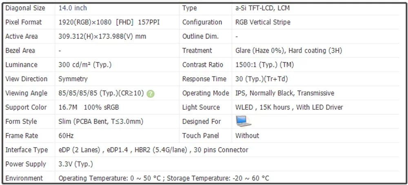Click the WLED light source value
The image size is (408, 185).
tap(289, 107)
